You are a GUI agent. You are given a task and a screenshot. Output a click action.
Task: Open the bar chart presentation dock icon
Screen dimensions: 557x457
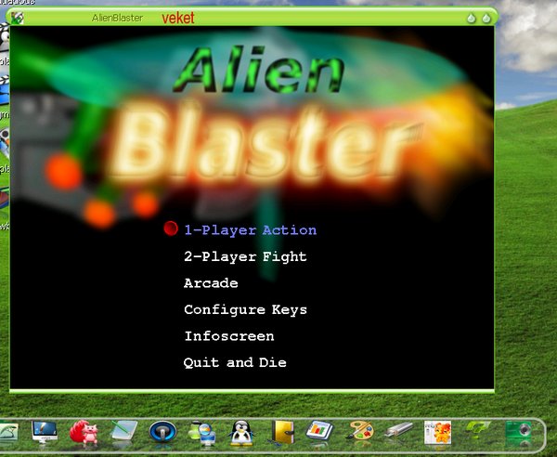(319, 431)
